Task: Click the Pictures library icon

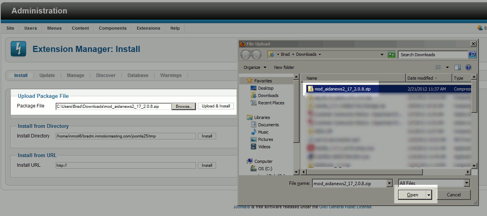Action: click(254, 139)
